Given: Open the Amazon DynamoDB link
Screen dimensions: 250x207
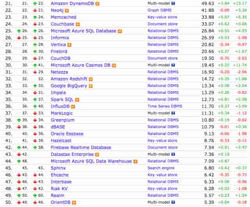Looking at the screenshot, I should coord(72,4).
